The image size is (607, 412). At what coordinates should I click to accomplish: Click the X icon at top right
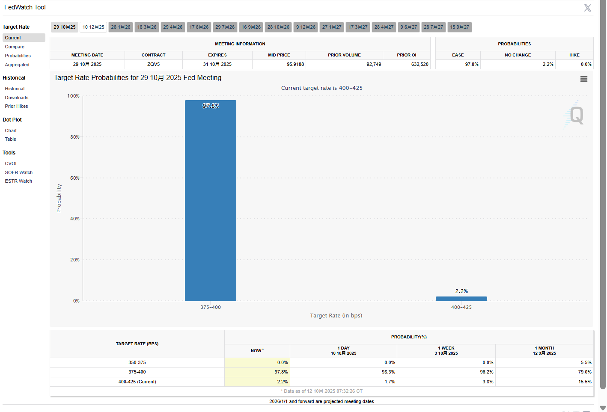(587, 8)
